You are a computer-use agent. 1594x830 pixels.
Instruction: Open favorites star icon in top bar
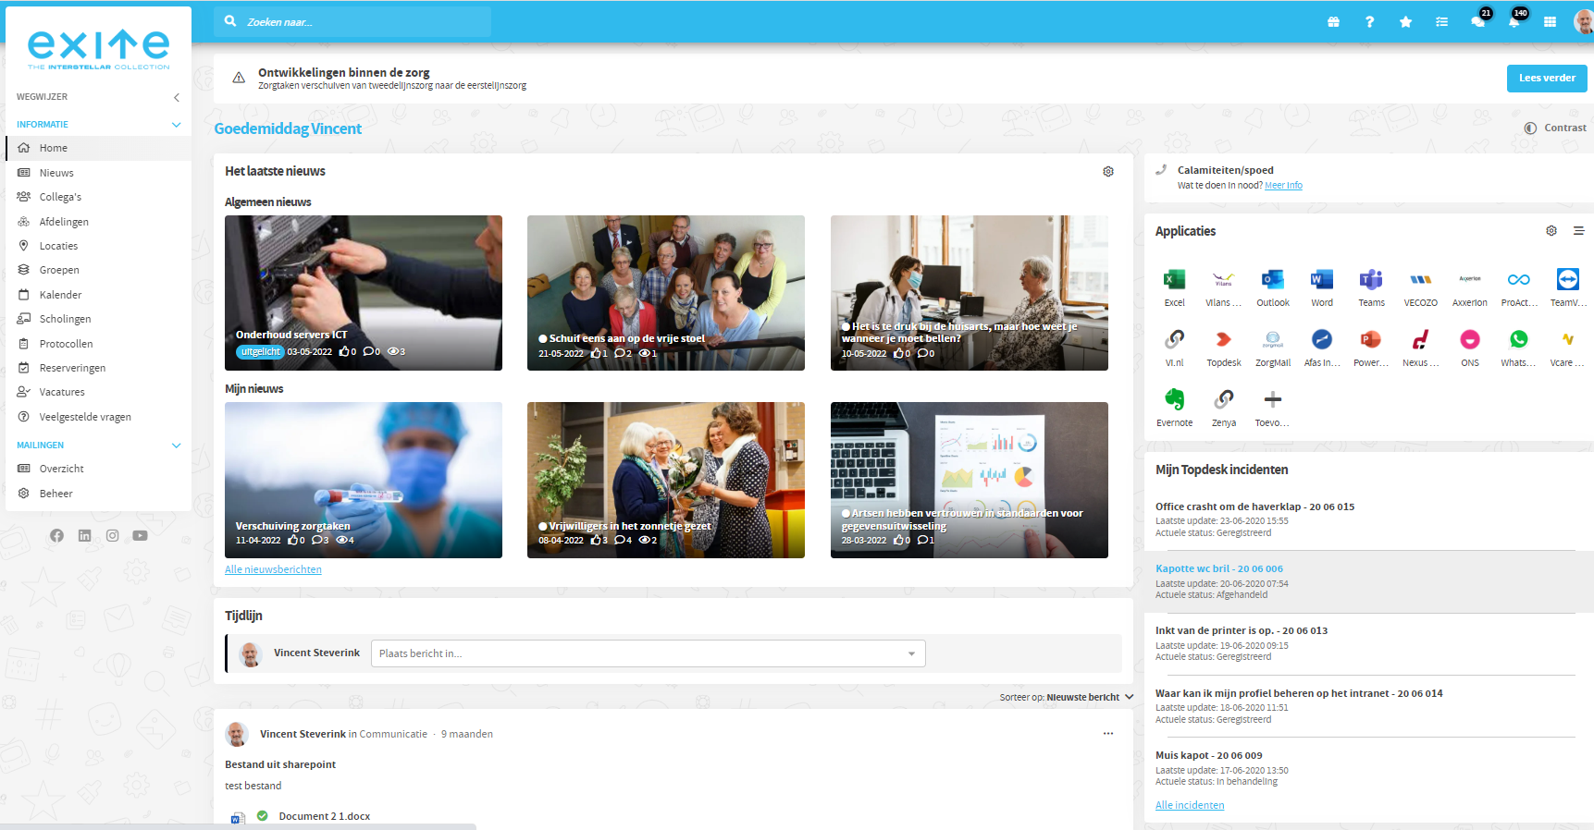pos(1405,22)
